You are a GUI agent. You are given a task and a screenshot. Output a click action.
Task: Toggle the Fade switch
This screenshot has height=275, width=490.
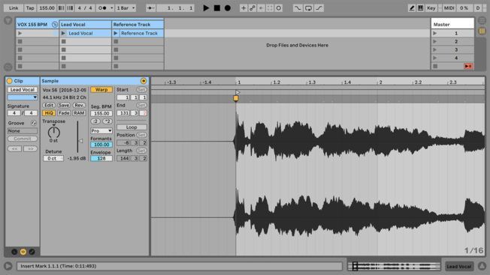coord(64,113)
